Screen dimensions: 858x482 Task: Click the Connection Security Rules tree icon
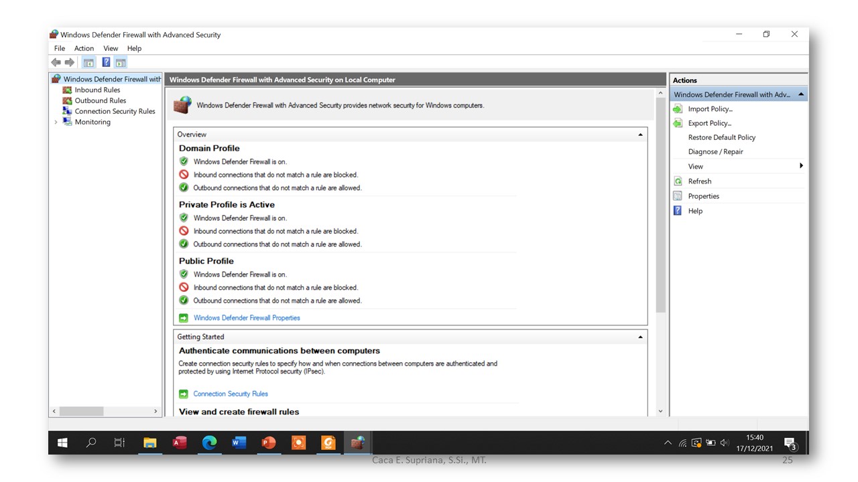[67, 111]
